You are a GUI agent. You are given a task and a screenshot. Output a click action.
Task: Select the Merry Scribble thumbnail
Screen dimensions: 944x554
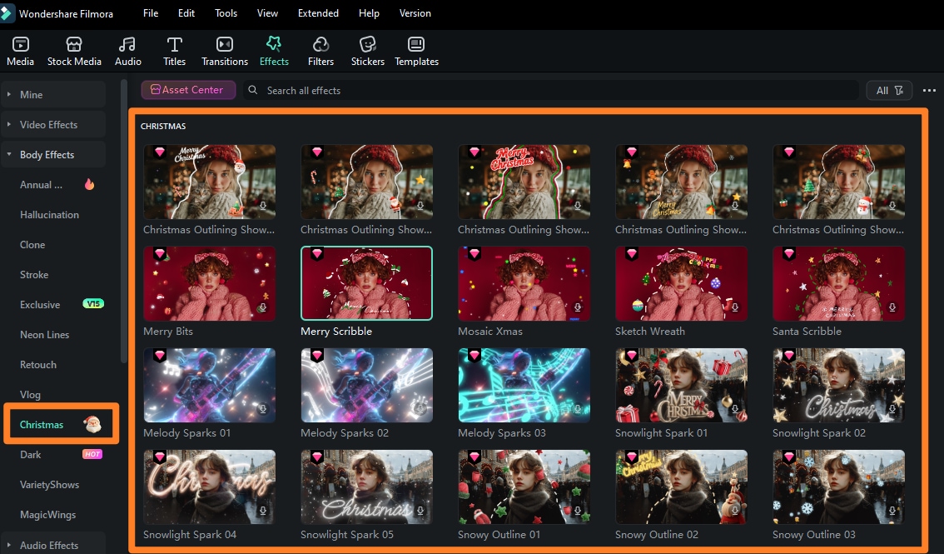point(366,283)
